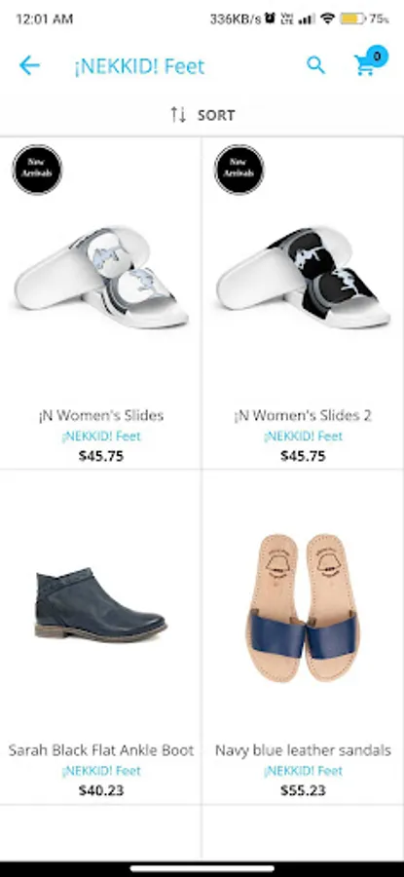Open the black ¡N Women's Slides 2 image

coord(304,277)
